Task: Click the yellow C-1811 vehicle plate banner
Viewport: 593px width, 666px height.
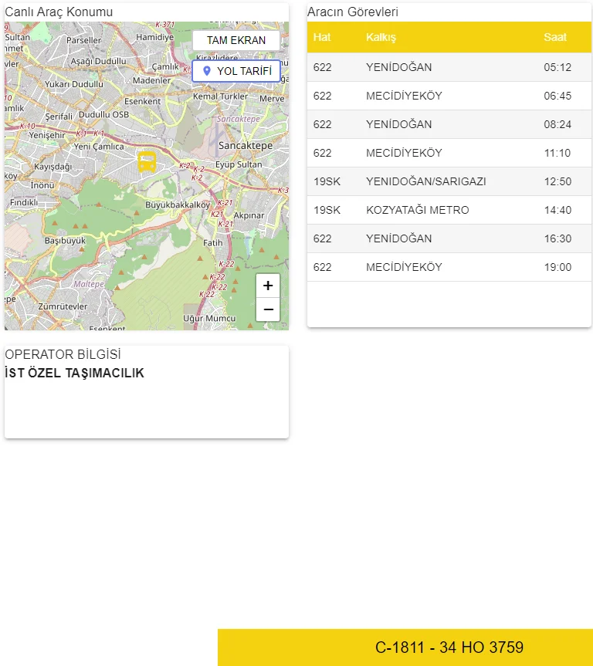Action: [x=405, y=647]
